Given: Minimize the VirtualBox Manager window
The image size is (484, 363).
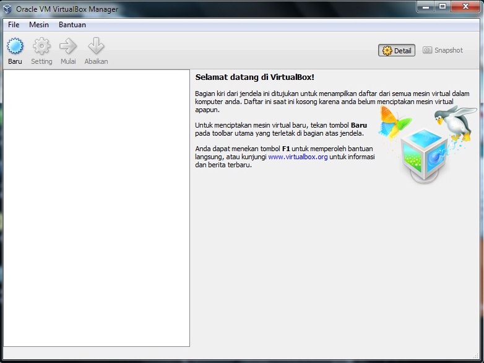Looking at the screenshot, I should pos(426,6).
